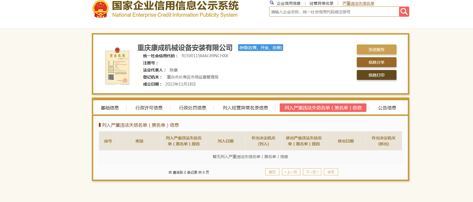The height and width of the screenshot is (202, 473).
Task: Click the 信息打印 button
Action: (376, 75)
